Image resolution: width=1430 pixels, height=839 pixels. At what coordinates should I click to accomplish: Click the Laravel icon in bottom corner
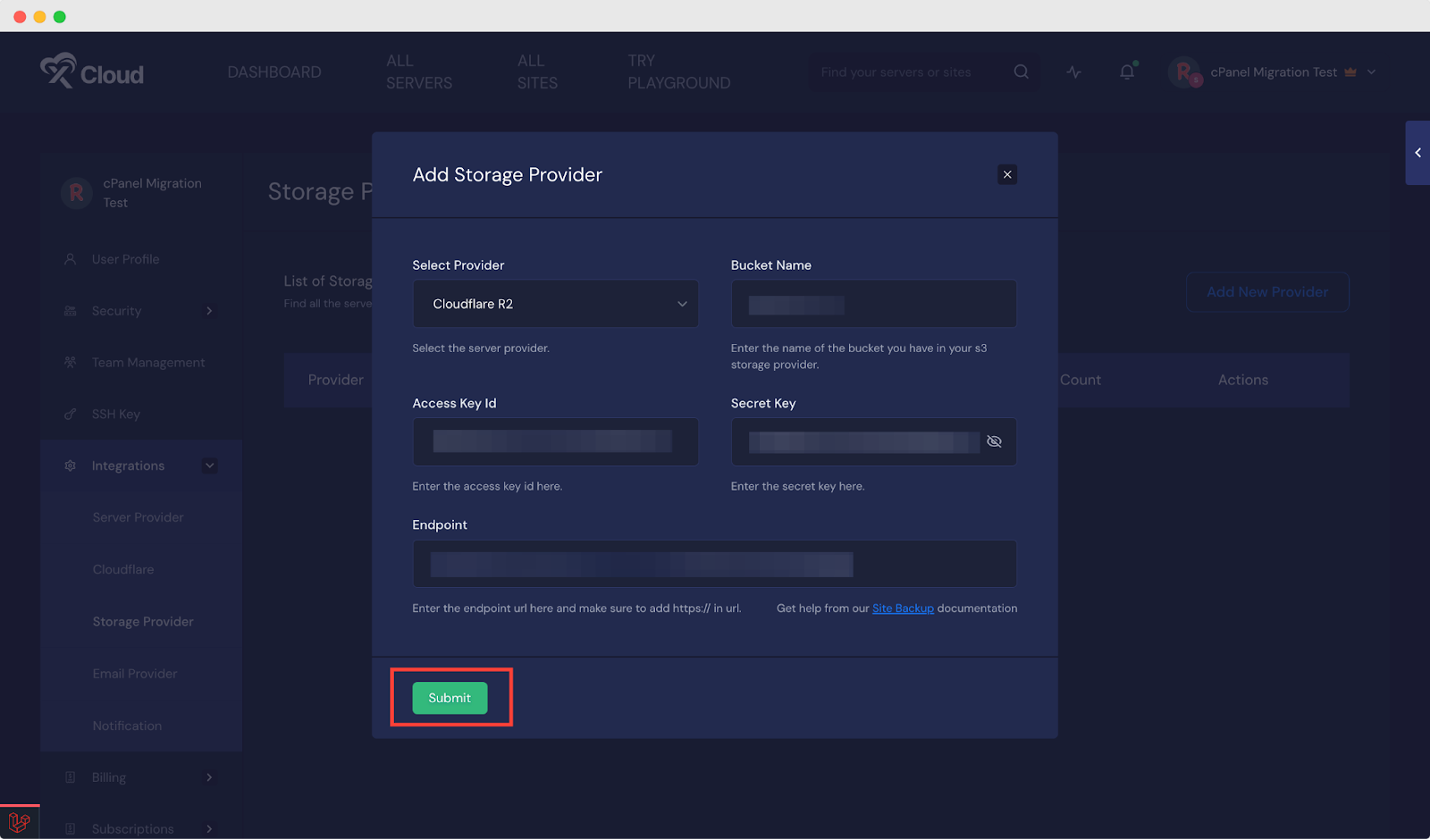pyautogui.click(x=20, y=822)
